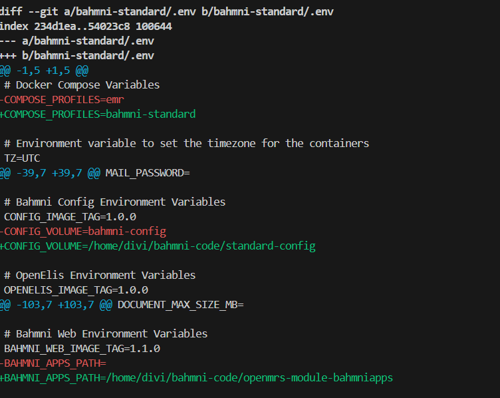Select the hunk header containing MAIL_PASSWORD=
The image size is (500, 398).
click(x=95, y=172)
